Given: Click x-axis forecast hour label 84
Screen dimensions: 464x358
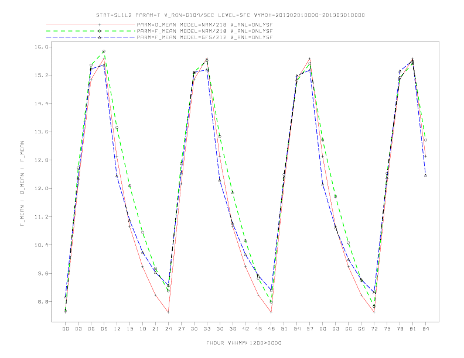Looking at the screenshot, I should [x=425, y=329].
